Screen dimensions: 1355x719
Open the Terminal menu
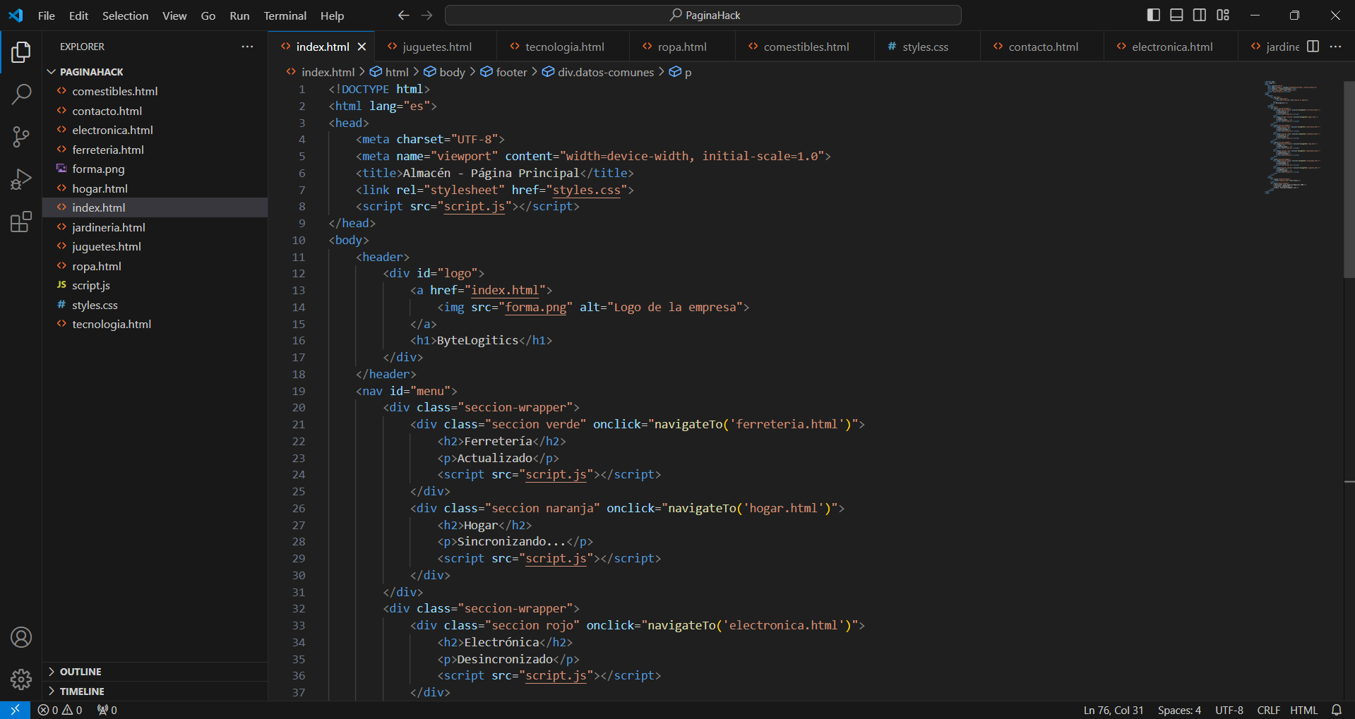point(285,16)
